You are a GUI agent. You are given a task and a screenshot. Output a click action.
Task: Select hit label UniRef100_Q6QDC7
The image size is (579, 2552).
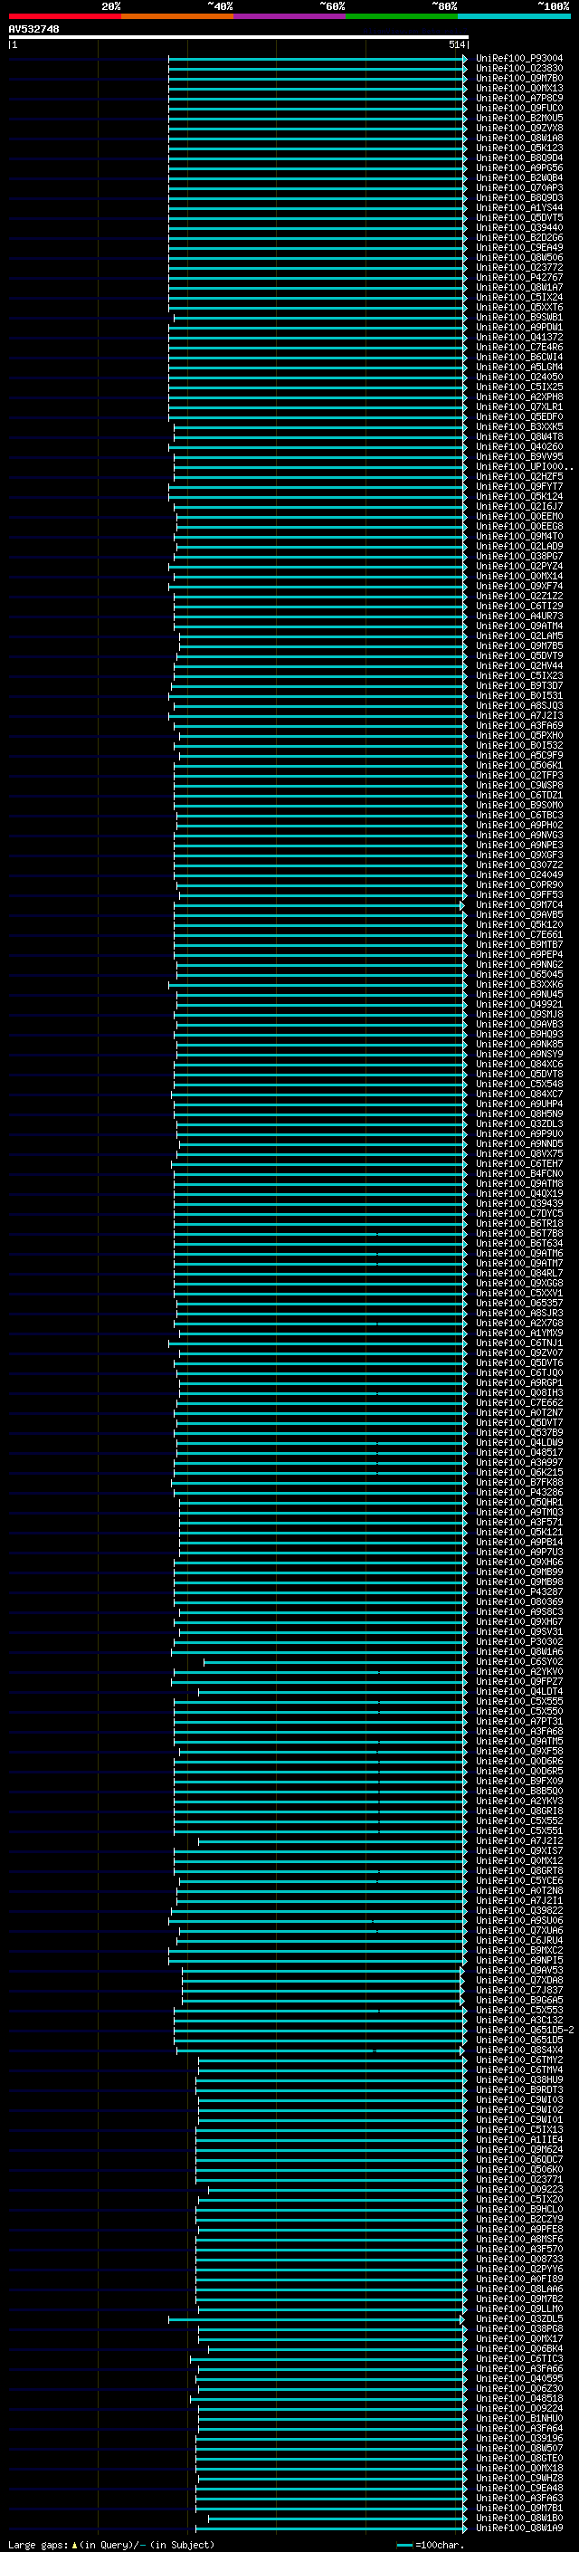coord(518,2160)
